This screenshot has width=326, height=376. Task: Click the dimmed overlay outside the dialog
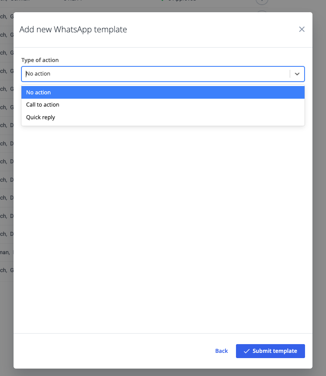(x=319, y=197)
